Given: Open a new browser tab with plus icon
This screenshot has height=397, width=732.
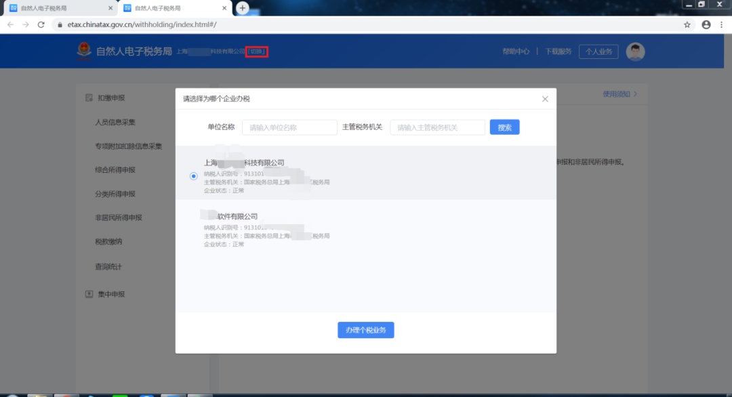Looking at the screenshot, I should pyautogui.click(x=242, y=8).
